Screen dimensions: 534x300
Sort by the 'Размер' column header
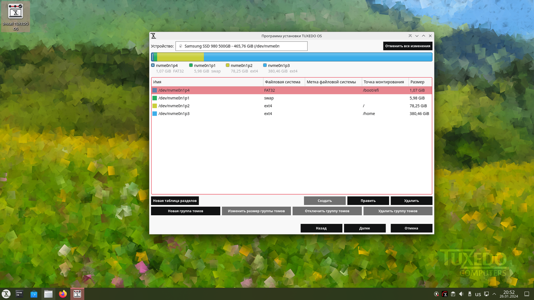click(x=420, y=82)
